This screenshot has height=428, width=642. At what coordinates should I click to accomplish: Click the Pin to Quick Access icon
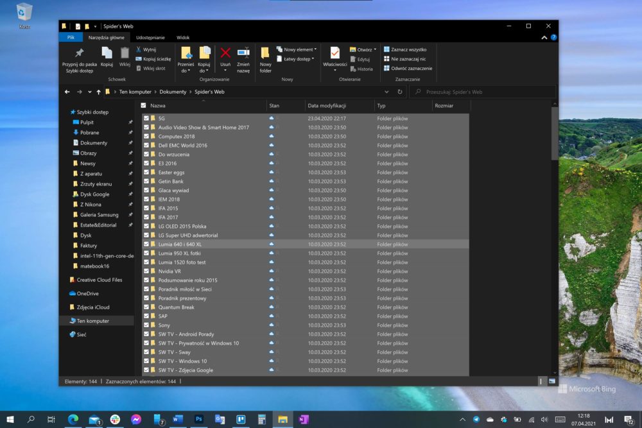(x=80, y=53)
